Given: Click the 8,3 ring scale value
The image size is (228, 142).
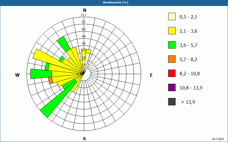Looking at the screenshot, I should pos(84,29).
